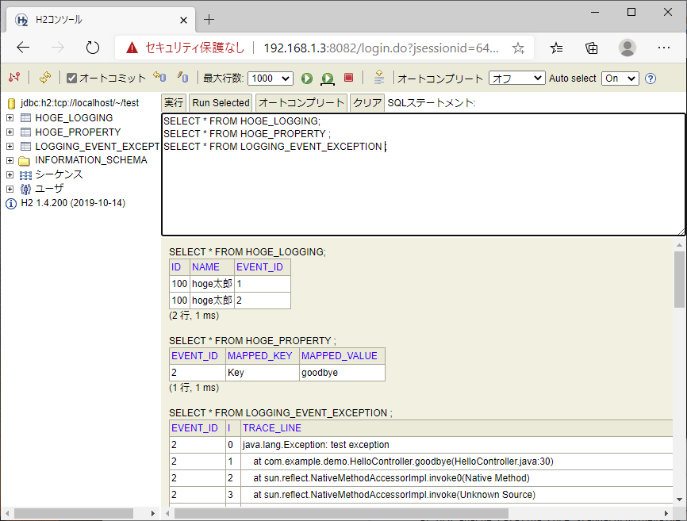Click the commit icon

click(182, 78)
